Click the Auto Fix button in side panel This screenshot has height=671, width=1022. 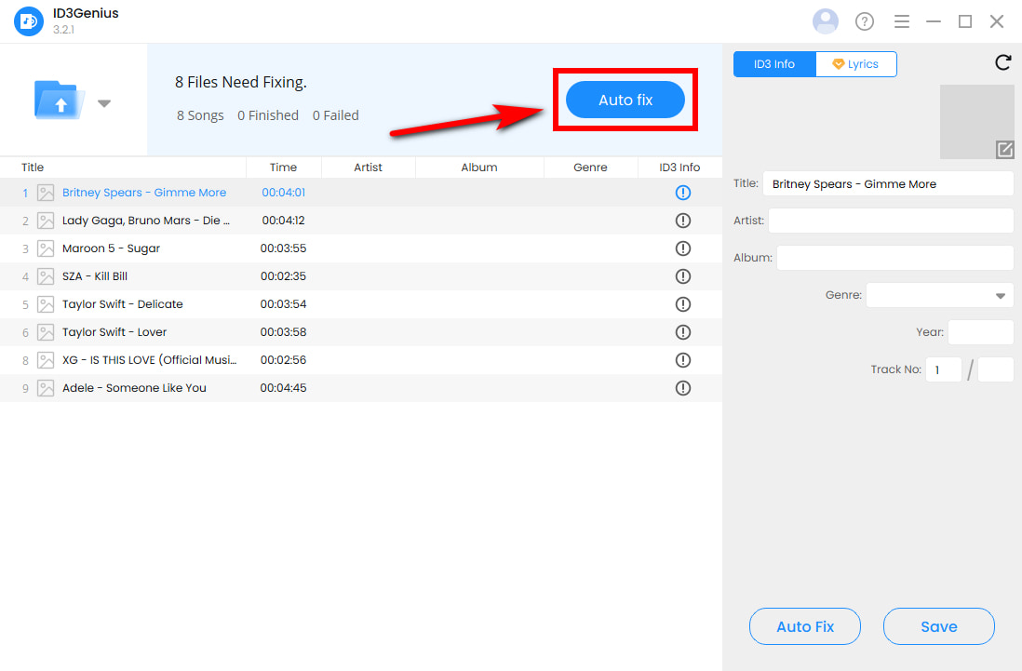coord(805,626)
